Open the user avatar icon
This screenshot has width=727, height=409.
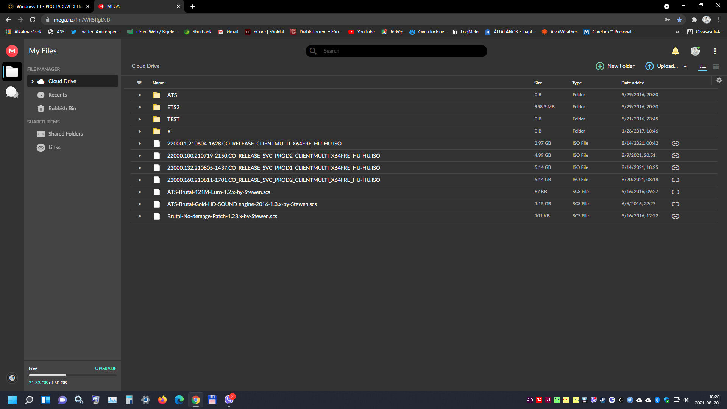[695, 51]
